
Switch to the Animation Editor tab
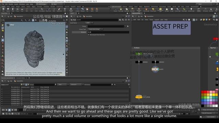tap(21, 78)
